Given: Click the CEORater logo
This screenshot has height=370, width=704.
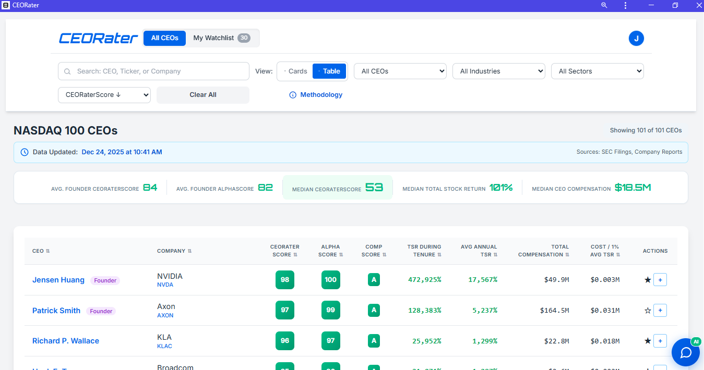Looking at the screenshot, I should click(x=98, y=38).
